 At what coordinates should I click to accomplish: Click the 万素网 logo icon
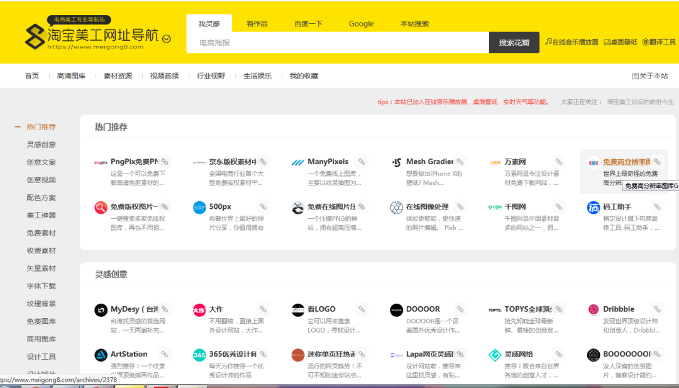coord(495,162)
